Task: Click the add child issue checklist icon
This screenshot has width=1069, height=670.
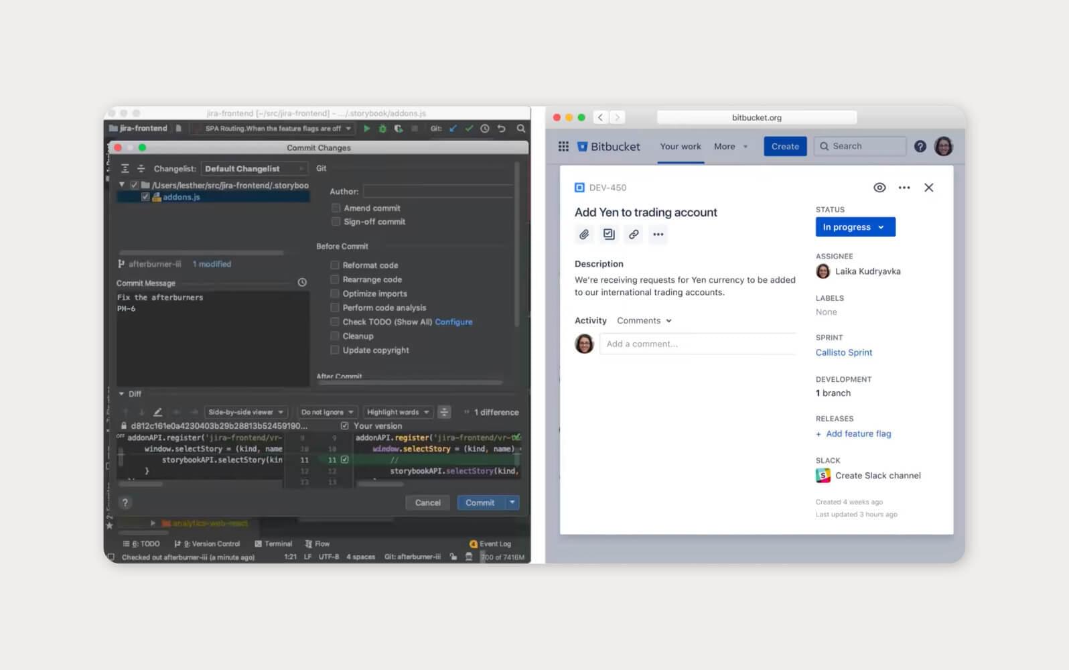Action: (x=608, y=234)
